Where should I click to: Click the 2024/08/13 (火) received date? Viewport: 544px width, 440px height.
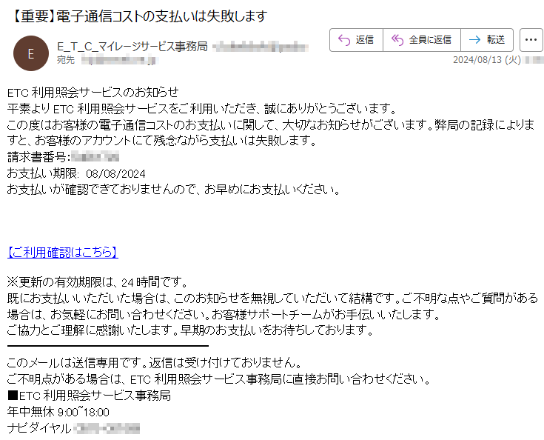[x=487, y=60]
